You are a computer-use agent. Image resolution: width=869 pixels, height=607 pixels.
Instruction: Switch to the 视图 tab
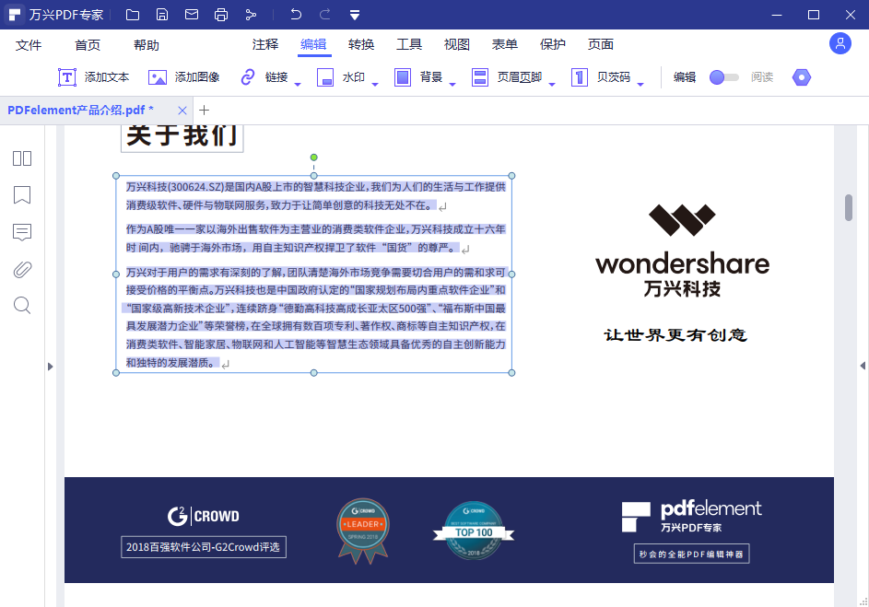[457, 44]
